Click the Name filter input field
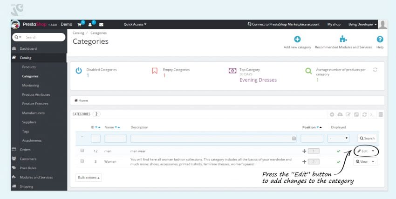This screenshot has width=396, height=199. [116, 138]
